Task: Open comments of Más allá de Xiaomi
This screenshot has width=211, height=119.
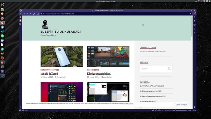Action: pos(61,77)
